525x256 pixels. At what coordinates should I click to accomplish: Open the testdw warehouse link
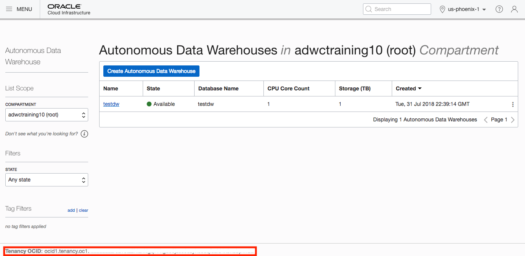pos(111,104)
